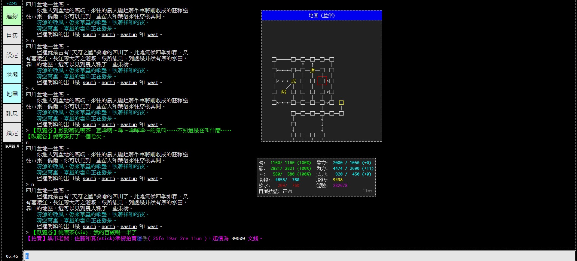Open the 連線 connect button in sidebar

pos(12,16)
